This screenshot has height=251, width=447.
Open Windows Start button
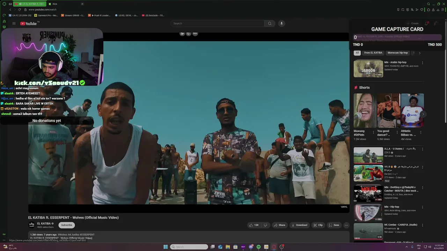point(166,247)
